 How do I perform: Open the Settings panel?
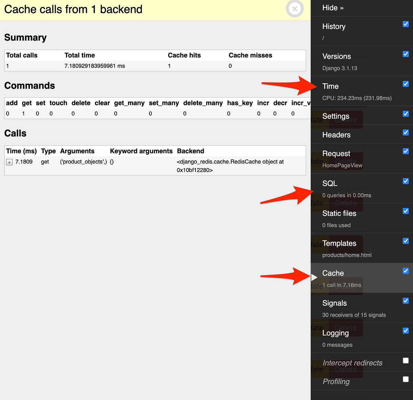(336, 116)
